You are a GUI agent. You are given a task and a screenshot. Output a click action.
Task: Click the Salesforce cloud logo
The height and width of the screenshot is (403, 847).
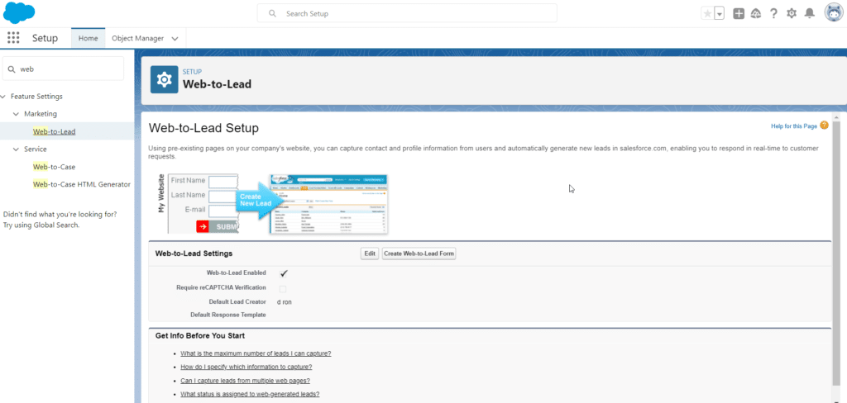tap(18, 12)
